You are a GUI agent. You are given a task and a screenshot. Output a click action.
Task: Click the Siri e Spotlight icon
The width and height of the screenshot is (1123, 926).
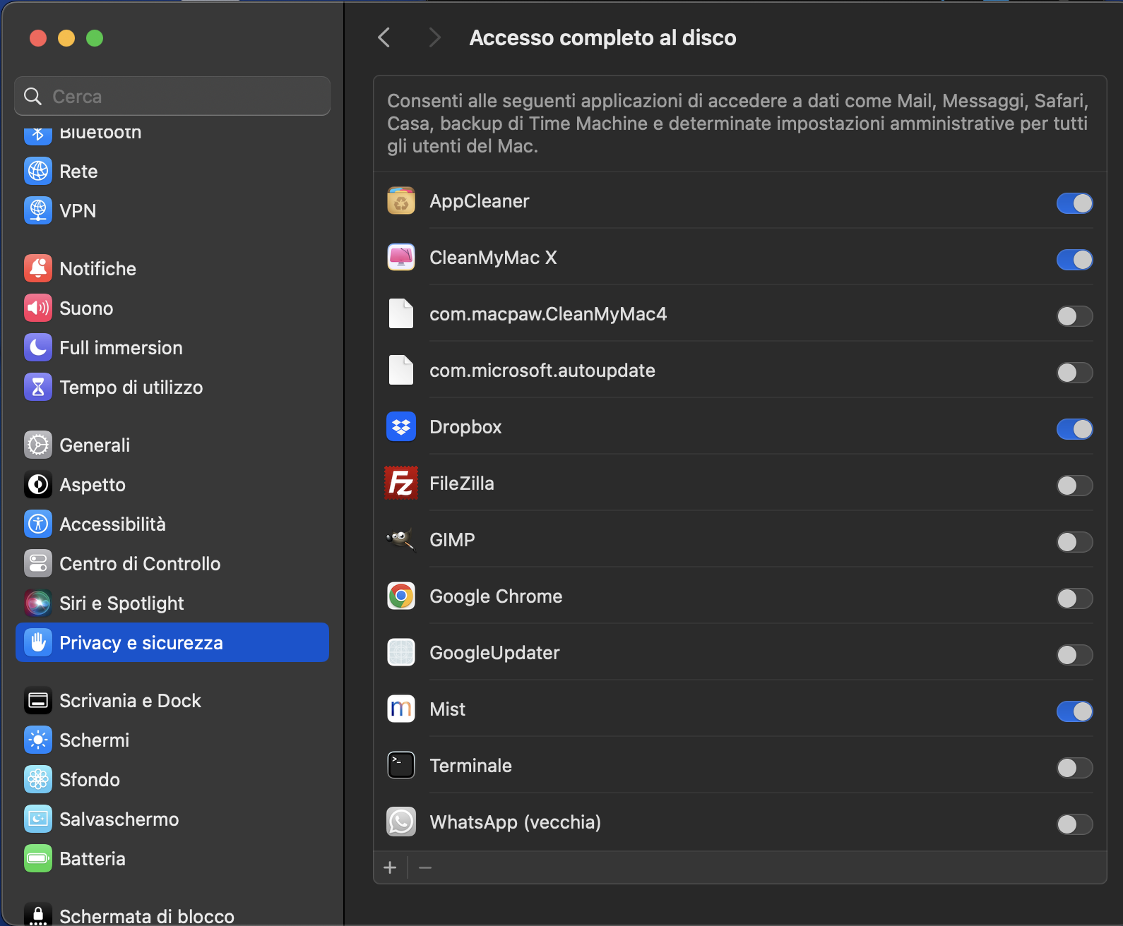coord(38,603)
